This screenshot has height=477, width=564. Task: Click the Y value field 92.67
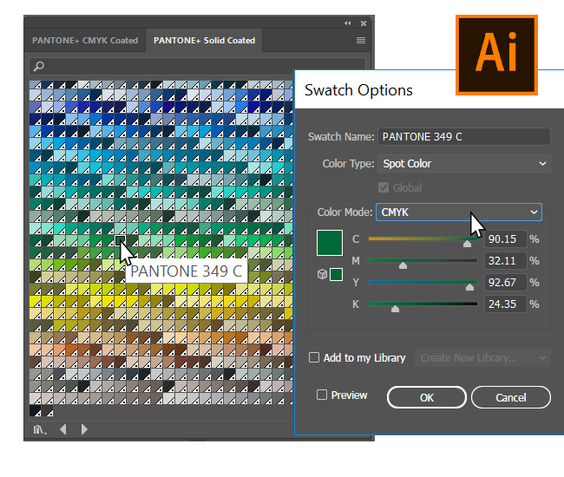point(506,282)
